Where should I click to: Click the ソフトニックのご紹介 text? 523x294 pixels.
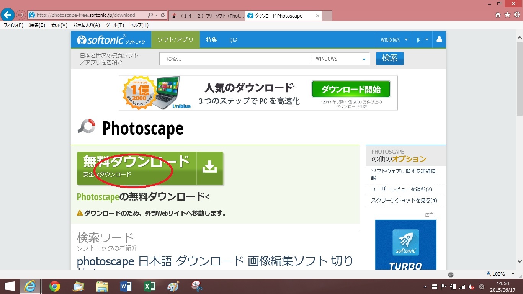coord(107,248)
